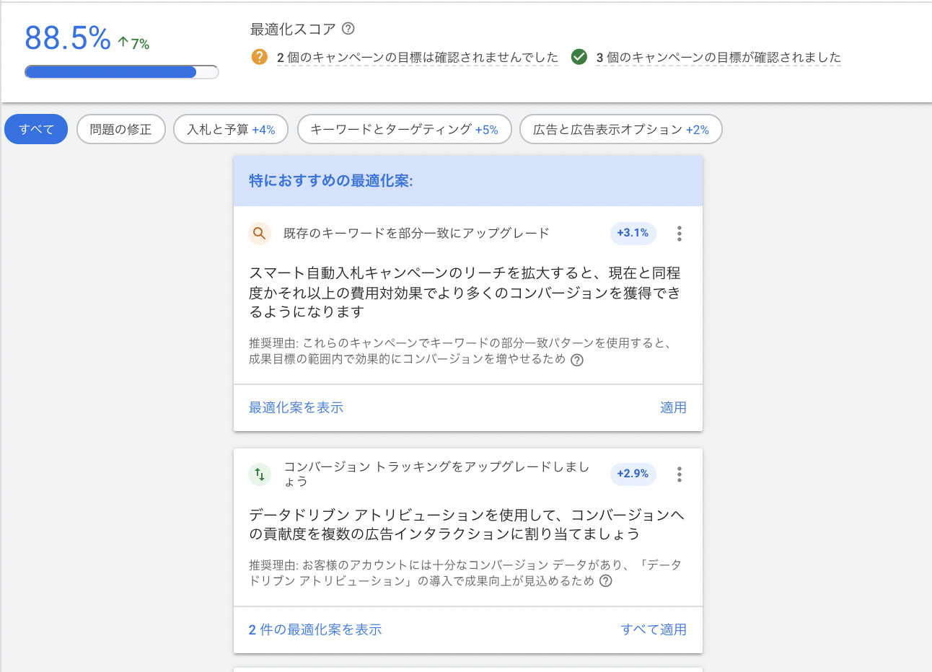Filter by 広告と広告表示オプション +2%

tap(620, 130)
